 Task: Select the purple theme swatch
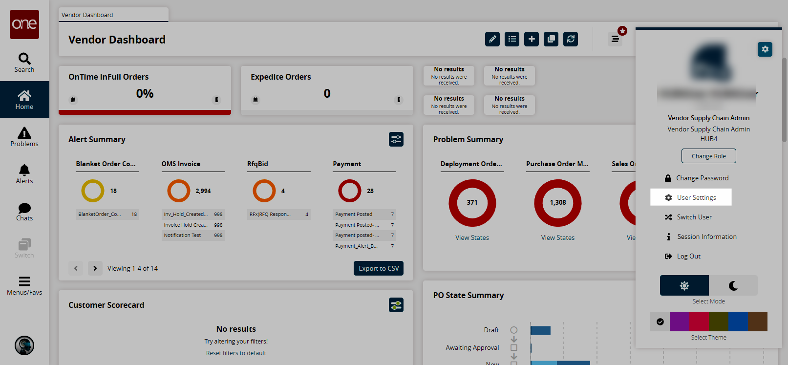[680, 322]
